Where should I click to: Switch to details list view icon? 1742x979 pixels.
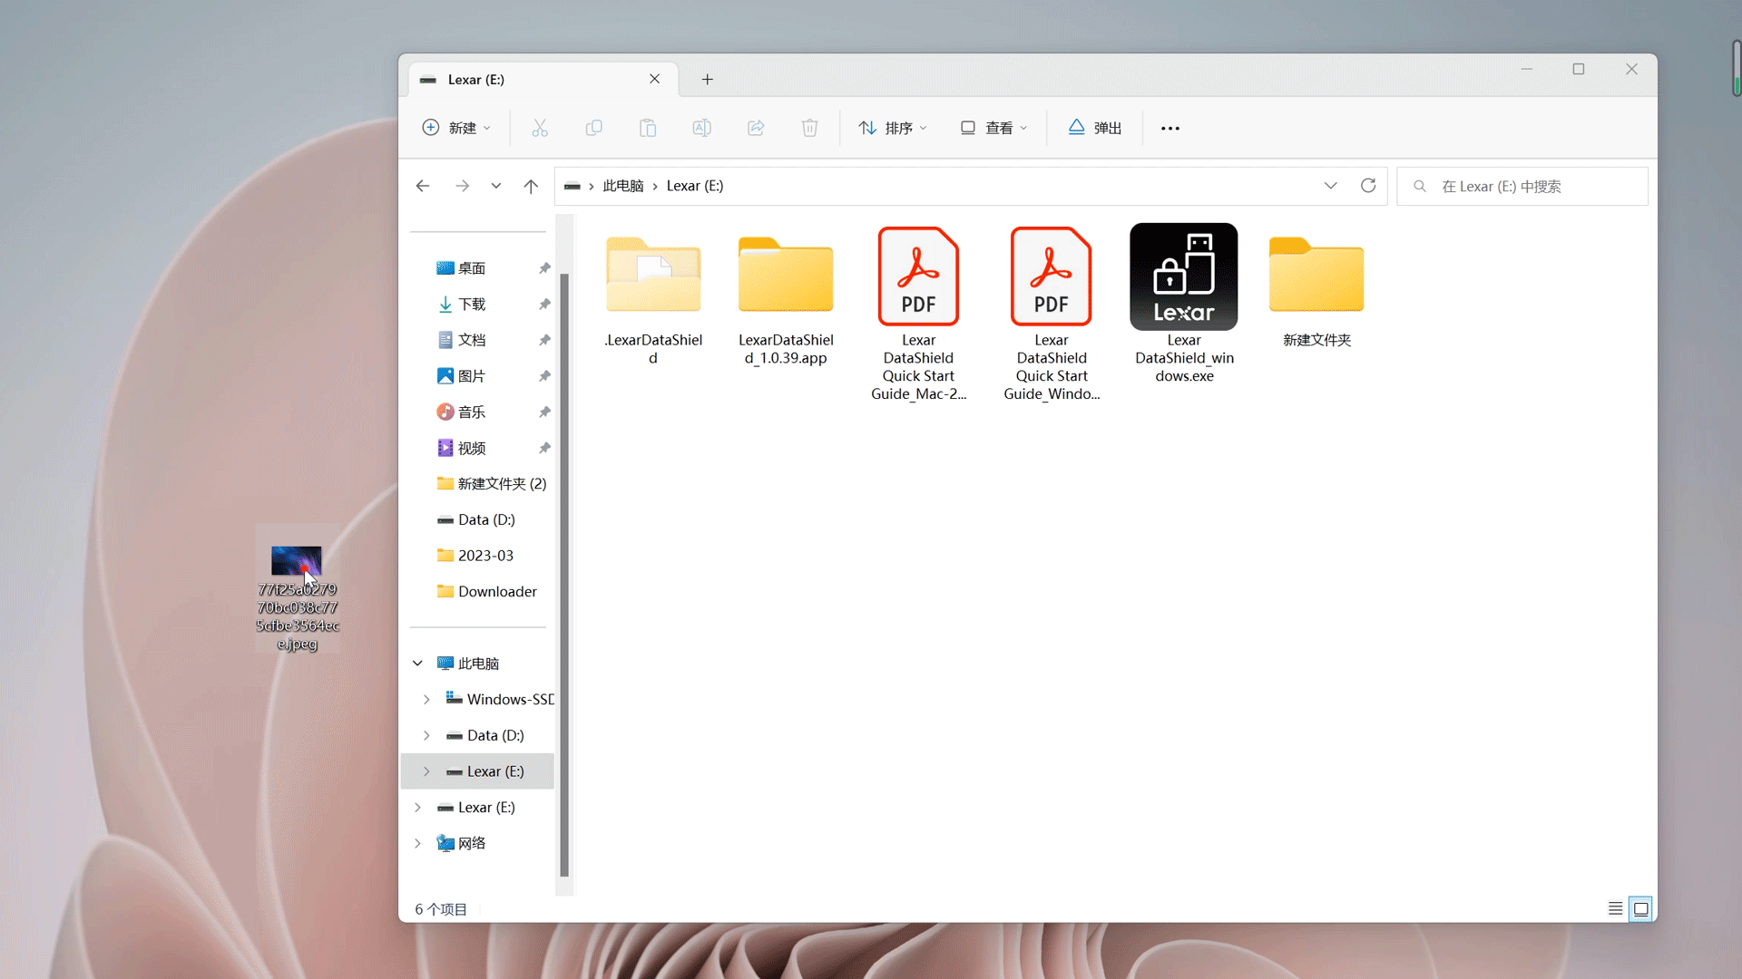[1616, 908]
